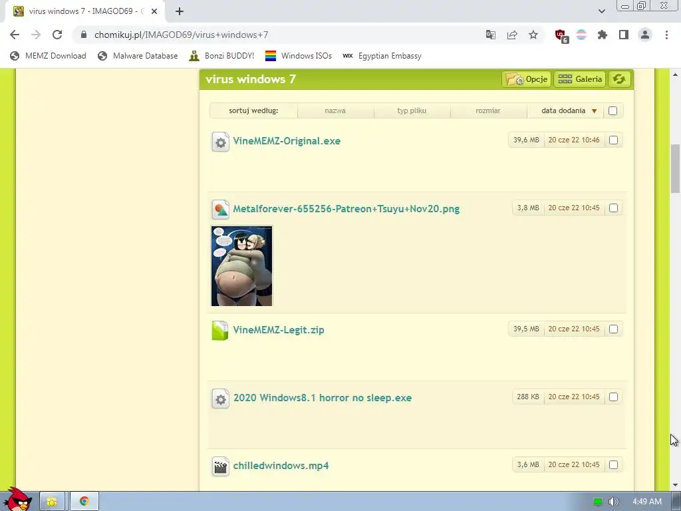Sort files by data dodania

(563, 110)
